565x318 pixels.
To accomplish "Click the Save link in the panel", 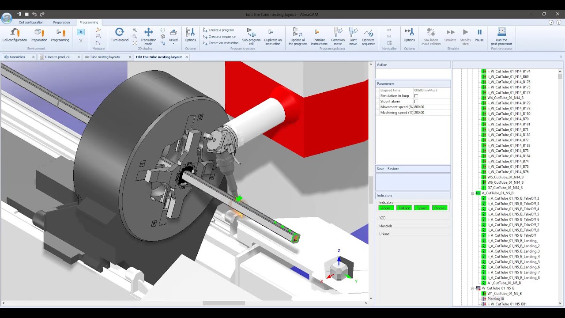I will (x=380, y=169).
